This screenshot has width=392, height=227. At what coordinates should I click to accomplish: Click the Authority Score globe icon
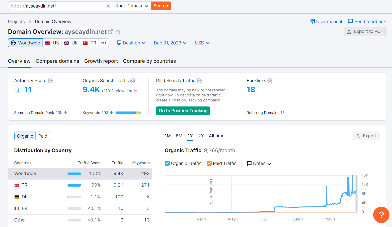point(50,81)
